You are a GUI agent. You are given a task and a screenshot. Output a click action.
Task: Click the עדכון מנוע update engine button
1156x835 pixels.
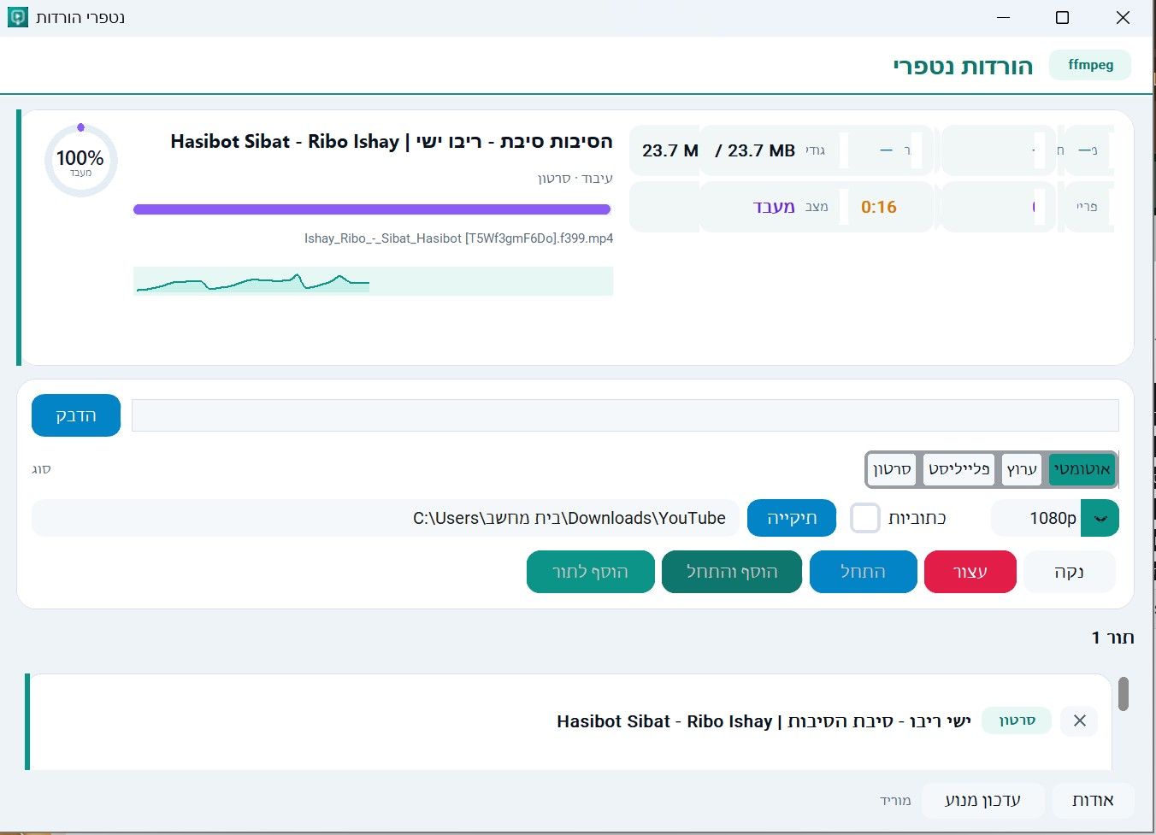coord(982,800)
